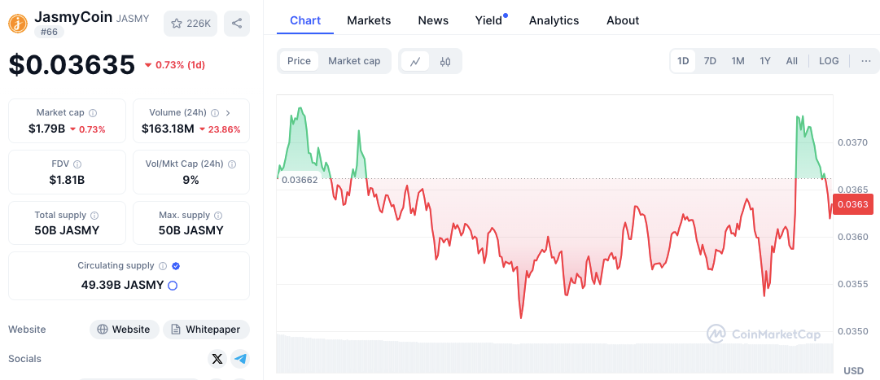Click the volume bars below the chart

click(x=554, y=352)
